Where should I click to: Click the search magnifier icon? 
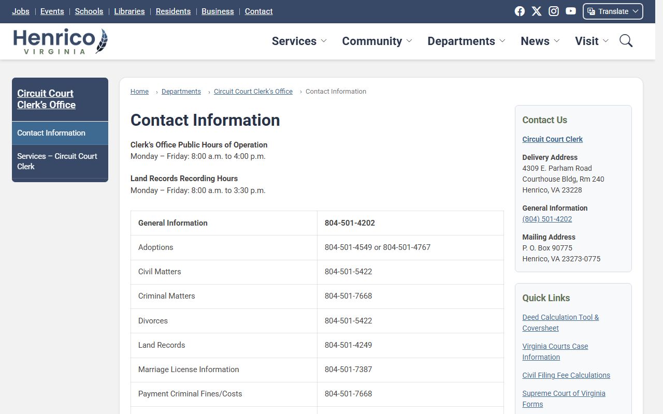point(626,41)
